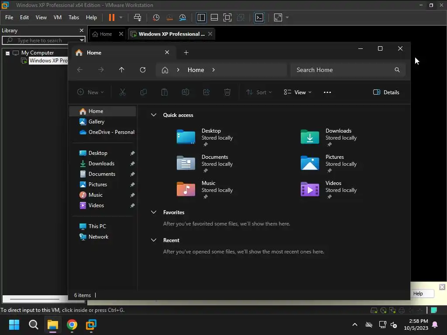The image size is (447, 335).
Task: Select OneDrive - Personal in sidebar
Action: pyautogui.click(x=107, y=132)
